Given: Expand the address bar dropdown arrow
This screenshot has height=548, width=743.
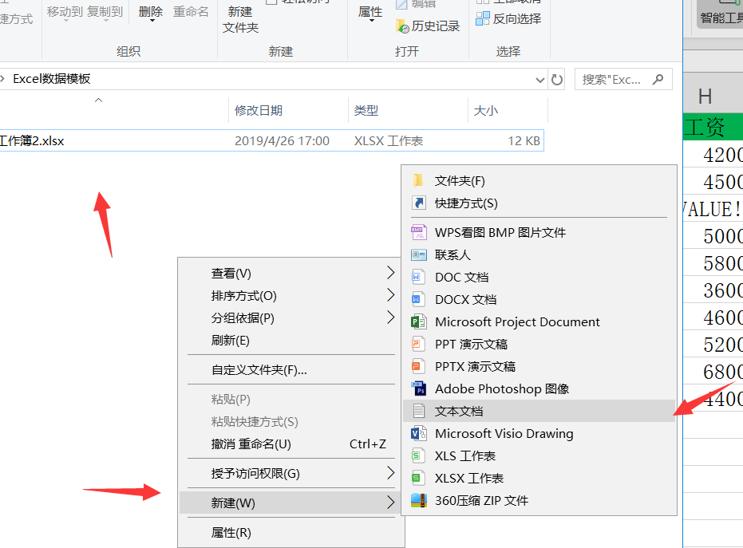Looking at the screenshot, I should coord(539,78).
